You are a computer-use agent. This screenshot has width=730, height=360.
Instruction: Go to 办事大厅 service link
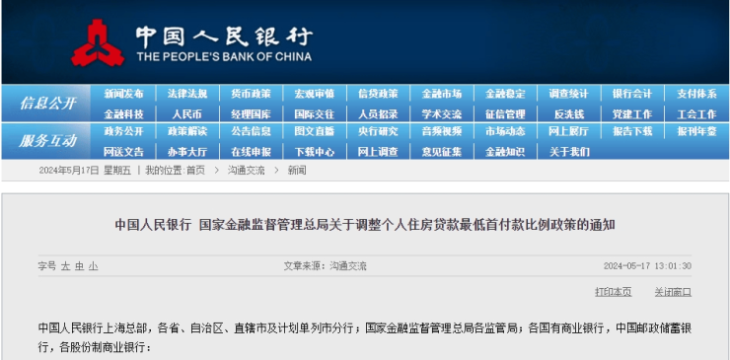click(x=187, y=152)
